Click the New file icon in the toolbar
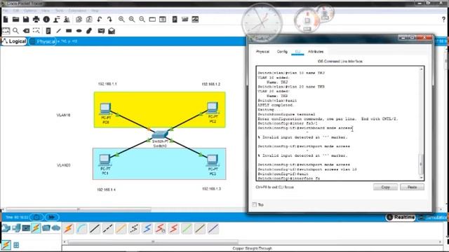This screenshot has height=252, width=449. pyautogui.click(x=6, y=20)
